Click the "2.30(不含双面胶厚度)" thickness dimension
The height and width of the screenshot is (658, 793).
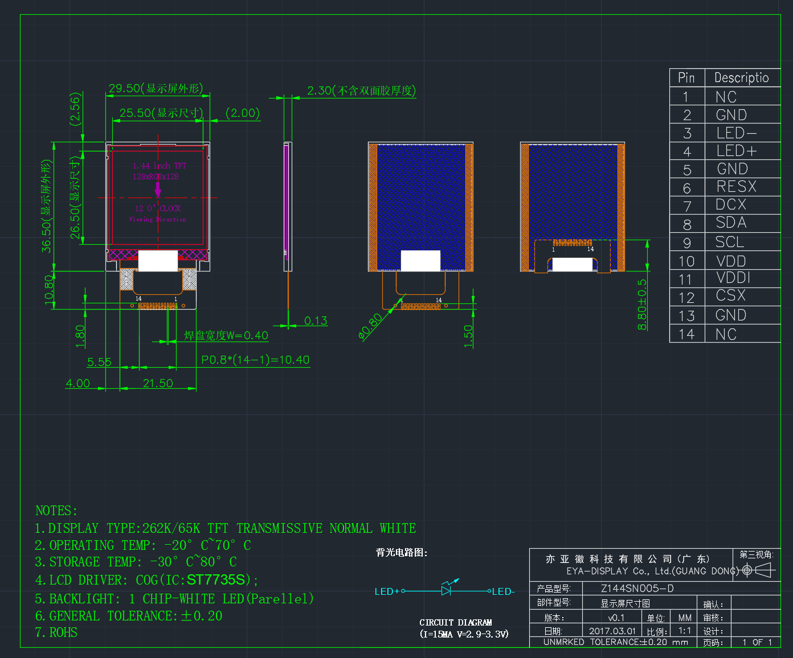click(x=361, y=91)
